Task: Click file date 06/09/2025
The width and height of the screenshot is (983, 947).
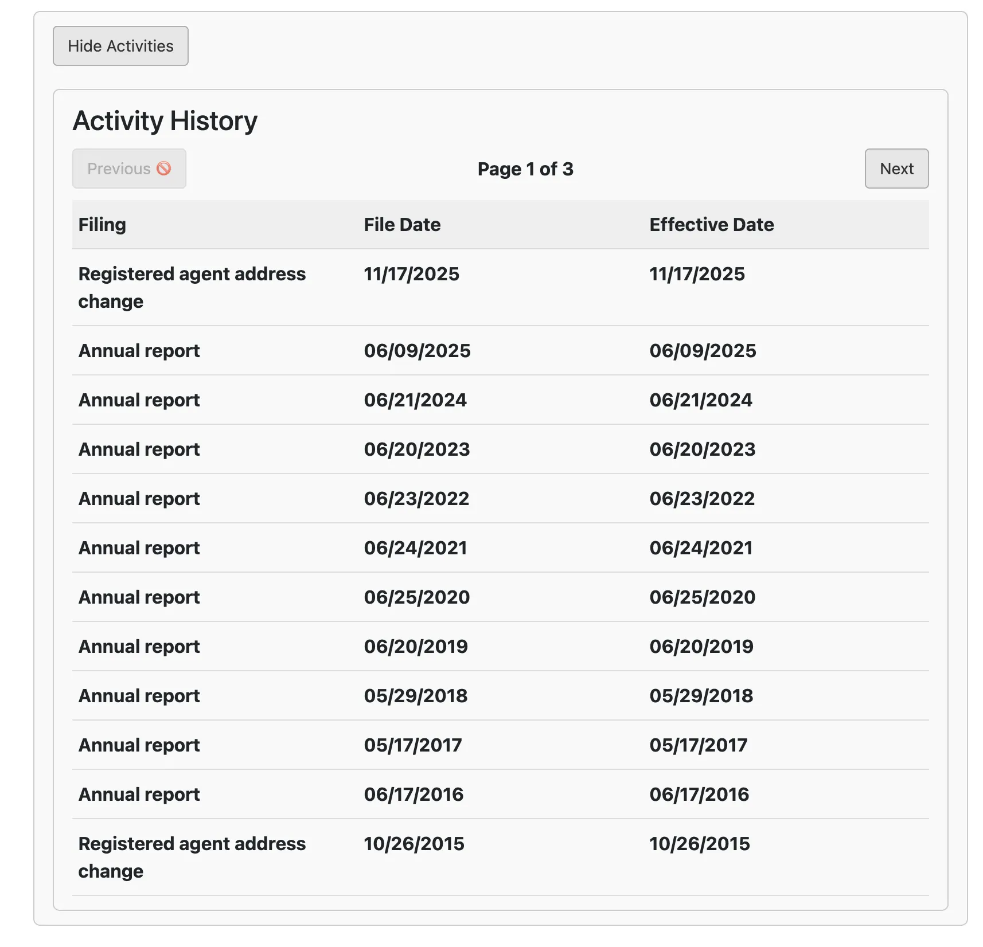Action: [x=418, y=351]
